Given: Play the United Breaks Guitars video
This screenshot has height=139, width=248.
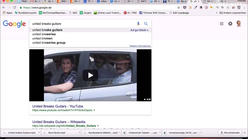Looking at the screenshot, I should (90, 75).
